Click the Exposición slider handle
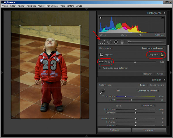173x138 pixels. coord(136,109)
